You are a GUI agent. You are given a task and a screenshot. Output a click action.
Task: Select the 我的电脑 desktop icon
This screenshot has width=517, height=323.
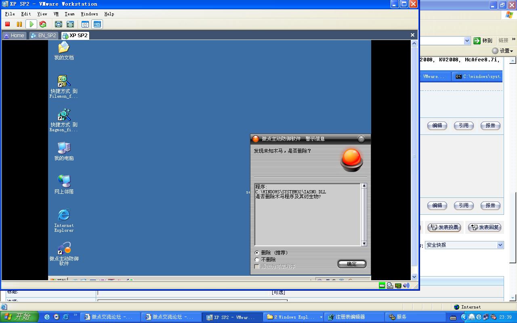click(x=64, y=151)
